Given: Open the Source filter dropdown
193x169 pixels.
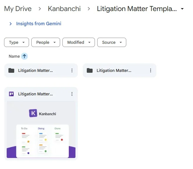Looking at the screenshot, I should (112, 42).
